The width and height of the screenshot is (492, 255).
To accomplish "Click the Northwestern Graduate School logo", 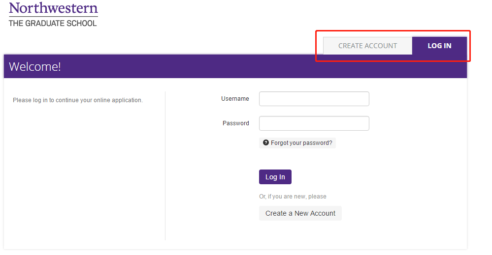I will pos(53,14).
